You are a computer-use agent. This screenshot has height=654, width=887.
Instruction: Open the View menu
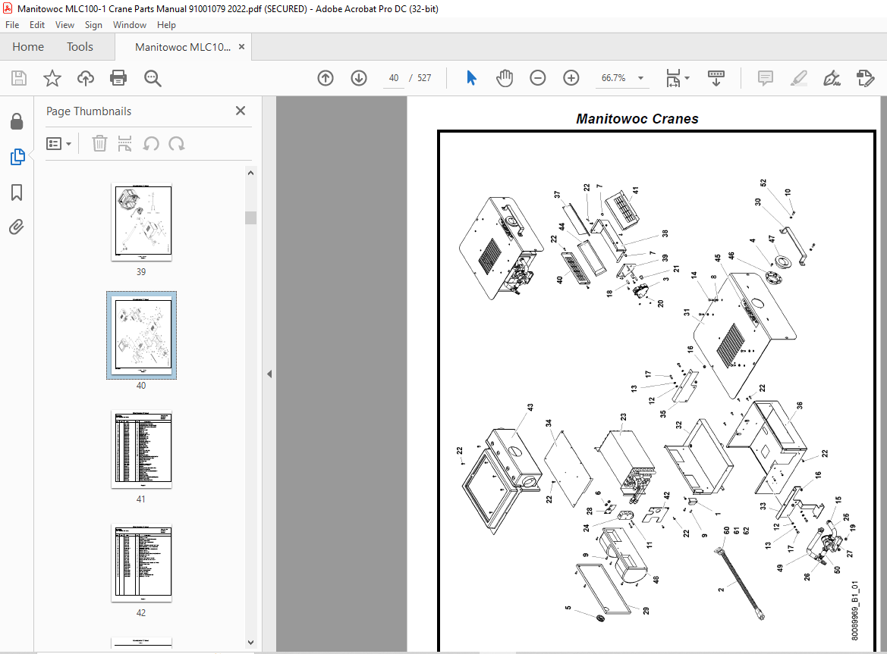[64, 25]
